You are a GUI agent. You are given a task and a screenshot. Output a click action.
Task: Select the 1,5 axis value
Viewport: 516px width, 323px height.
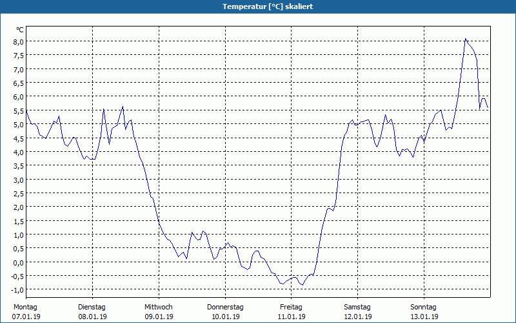(19, 221)
